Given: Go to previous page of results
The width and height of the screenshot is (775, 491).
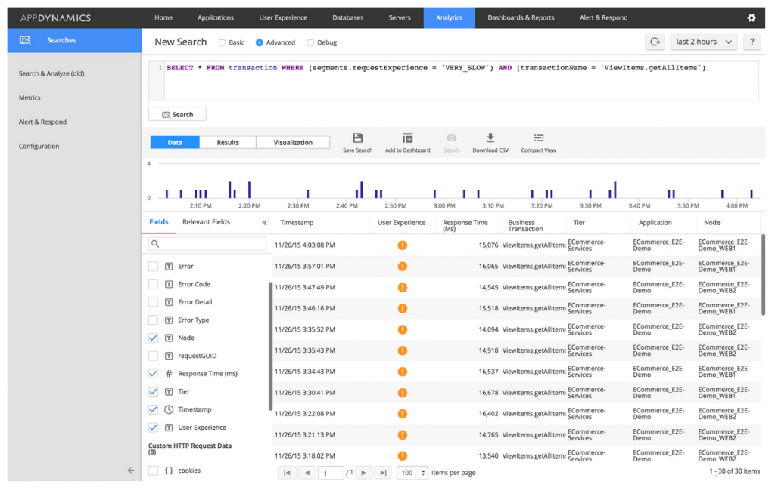Looking at the screenshot, I should coord(307,473).
